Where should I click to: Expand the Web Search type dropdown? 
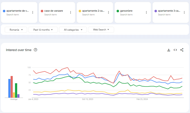pyautogui.click(x=101, y=30)
